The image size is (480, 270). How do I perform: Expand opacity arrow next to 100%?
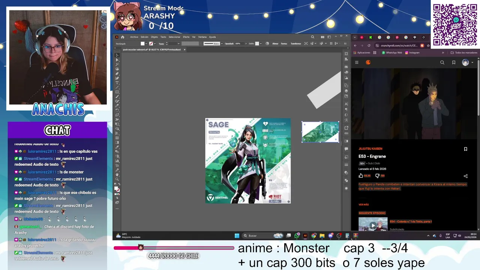(246, 43)
